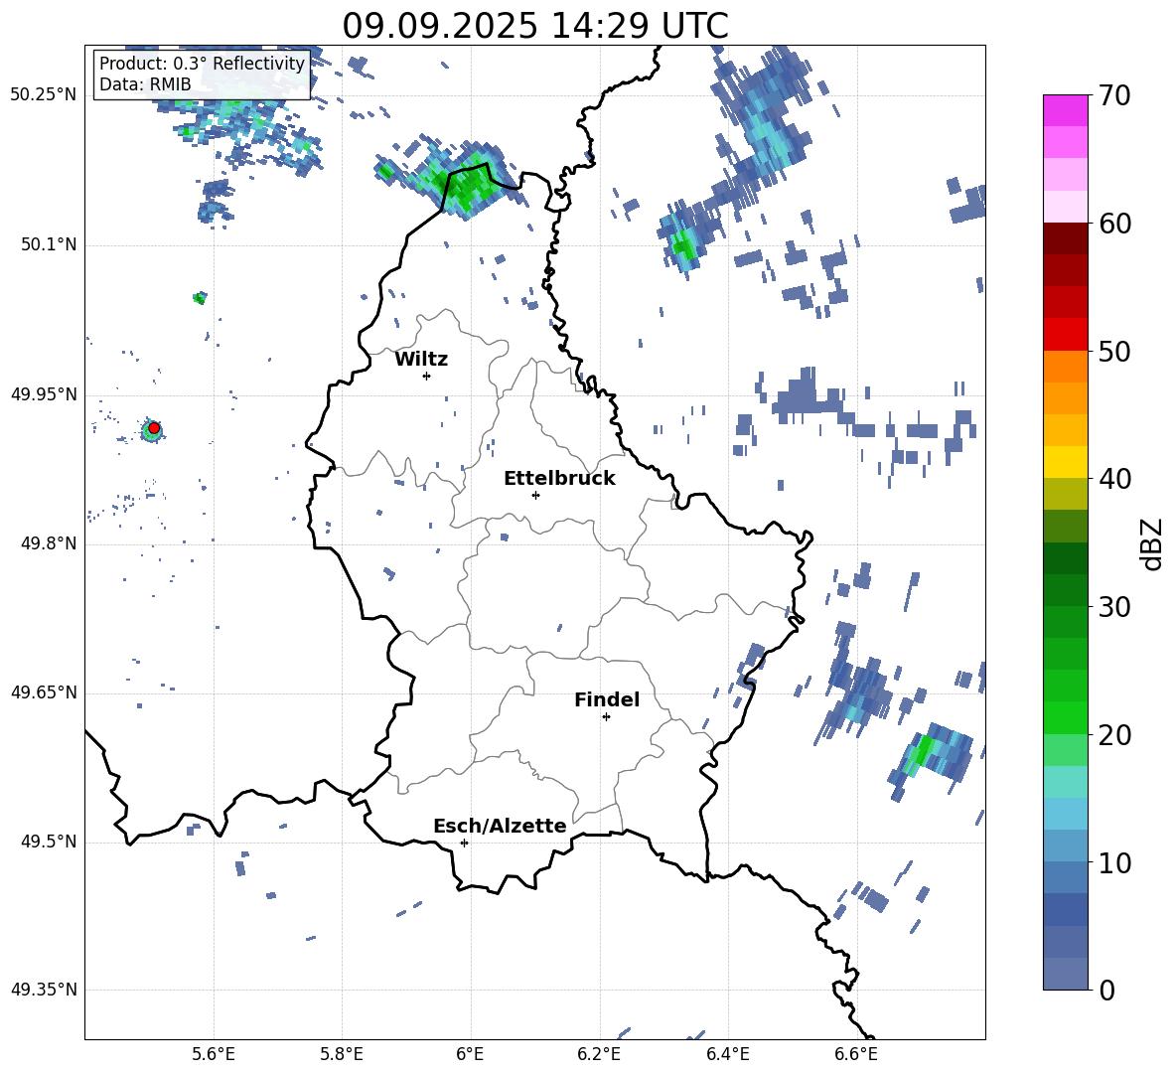The height and width of the screenshot is (1074, 1176).
Task: Click the title '09.09.2025 14:29 UTC'
Action: pyautogui.click(x=534, y=26)
